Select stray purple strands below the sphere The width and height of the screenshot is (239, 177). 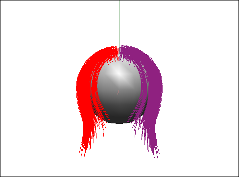coord(137,128)
